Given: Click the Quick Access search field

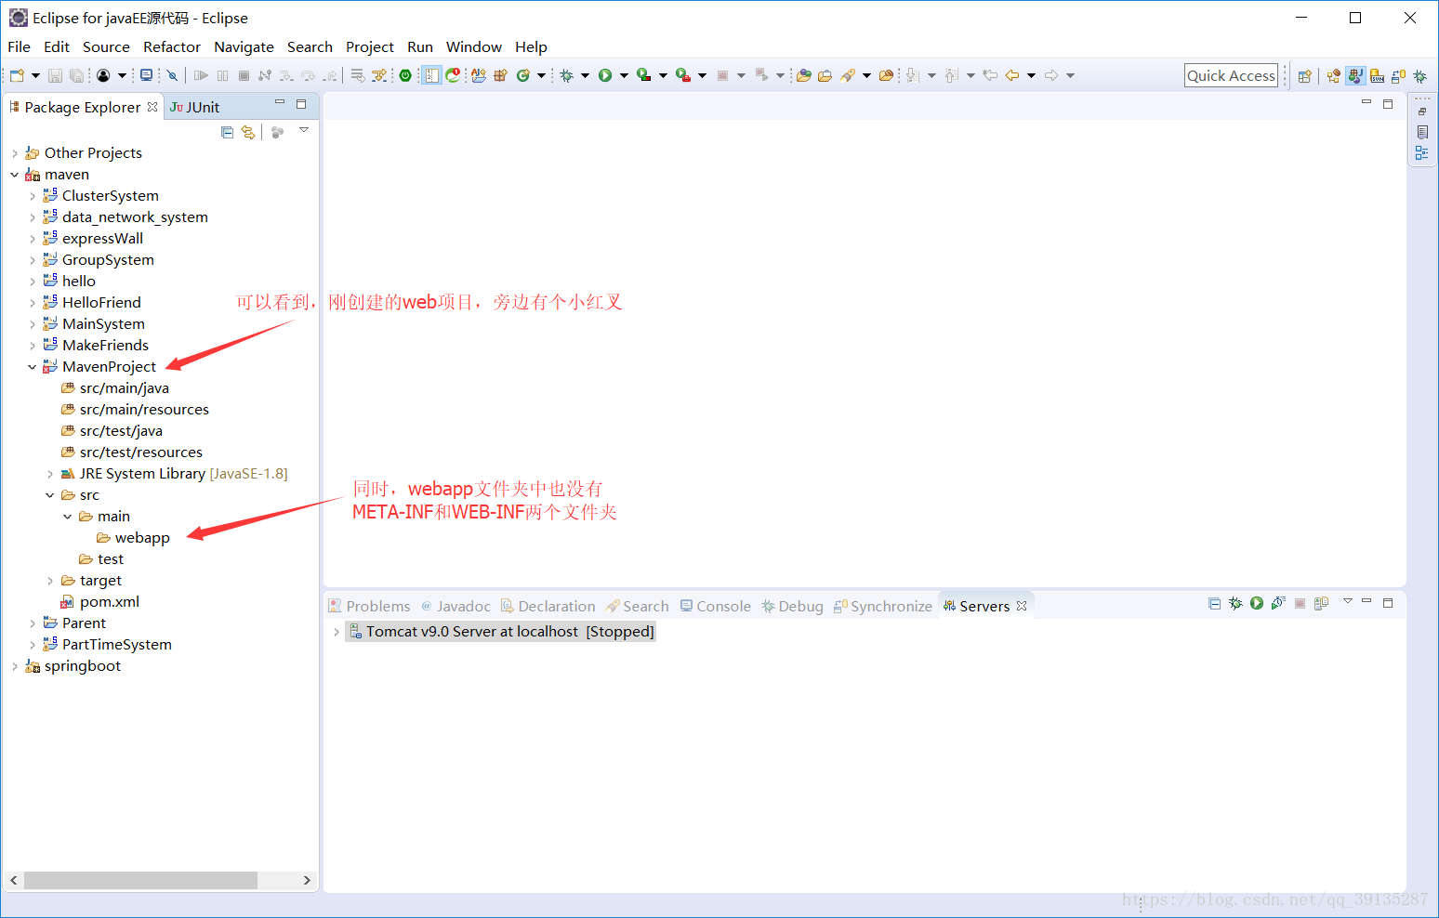Looking at the screenshot, I should [1231, 75].
